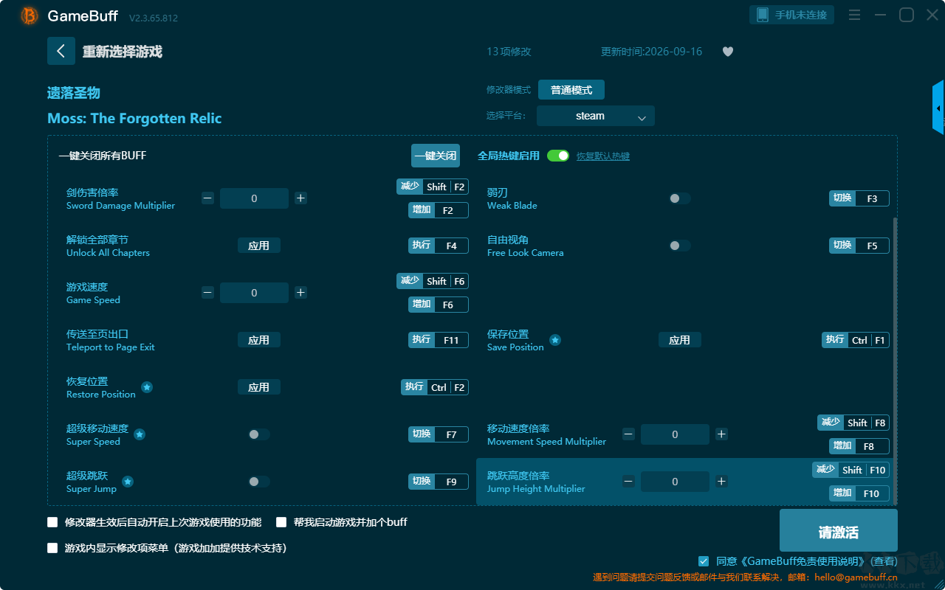The width and height of the screenshot is (945, 590).
Task: Click the (查看) view disclaimer link
Action: pyautogui.click(x=883, y=561)
